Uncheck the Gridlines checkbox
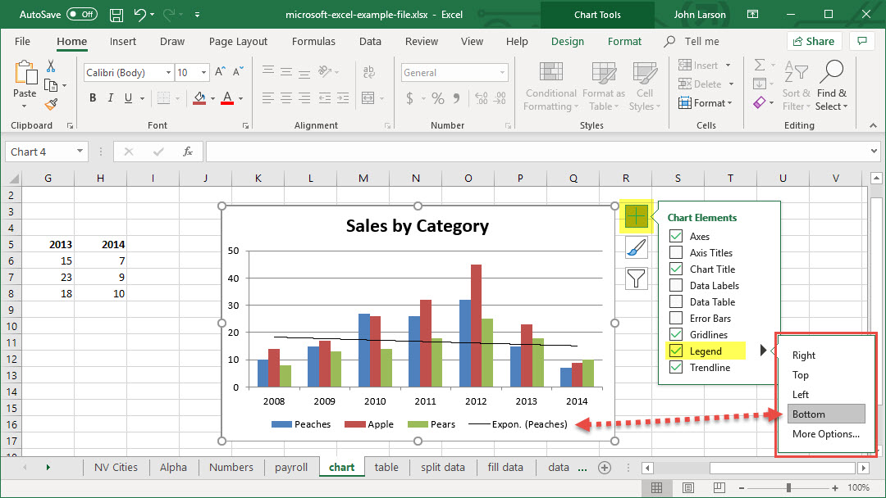 (x=676, y=335)
